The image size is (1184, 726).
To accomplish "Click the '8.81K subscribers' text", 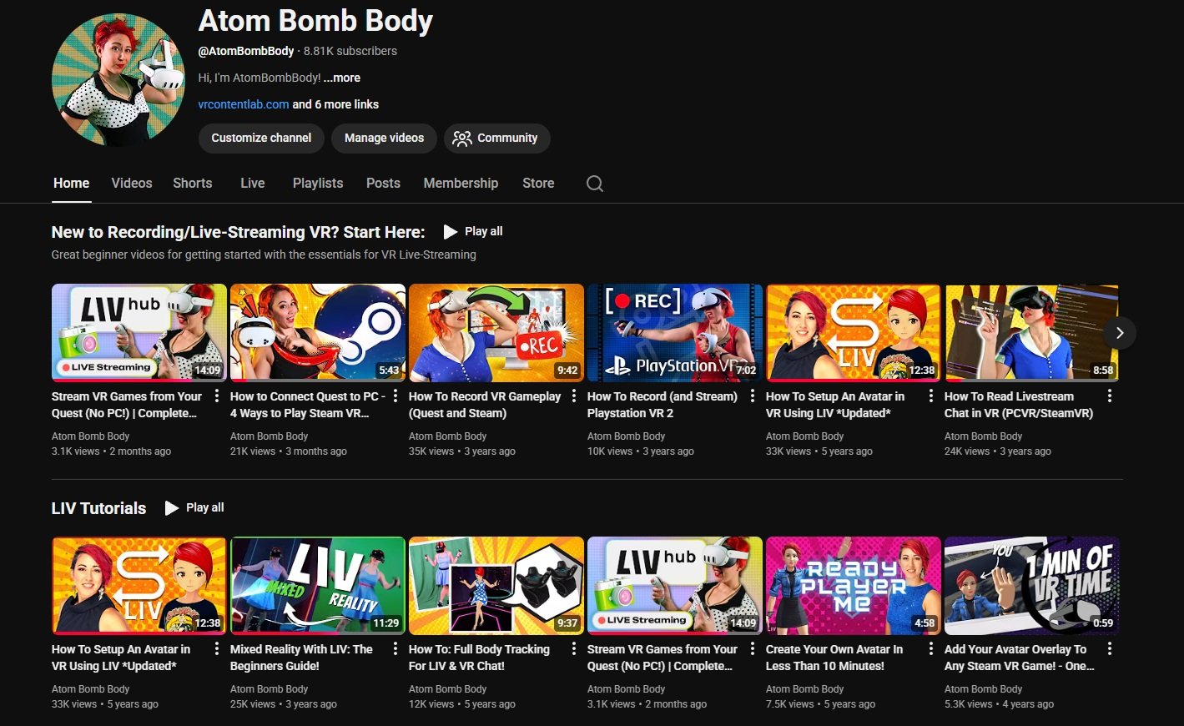I will coord(350,51).
